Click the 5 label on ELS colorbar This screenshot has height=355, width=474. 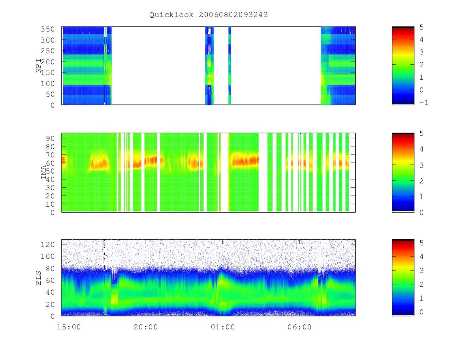coord(421,243)
